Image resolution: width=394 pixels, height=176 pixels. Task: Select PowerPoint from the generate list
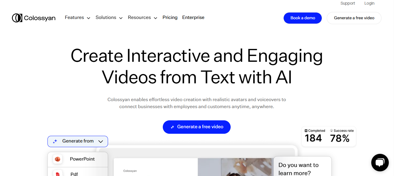[x=78, y=159]
